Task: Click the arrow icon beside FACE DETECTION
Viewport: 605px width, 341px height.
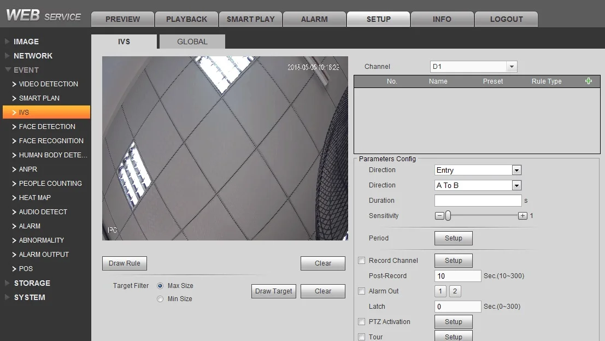Action: tap(14, 127)
